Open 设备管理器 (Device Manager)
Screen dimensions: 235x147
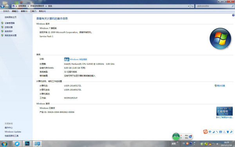point(9,23)
